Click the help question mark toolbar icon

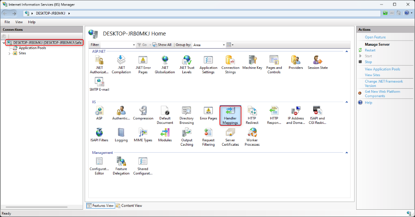pyautogui.click(x=406, y=13)
